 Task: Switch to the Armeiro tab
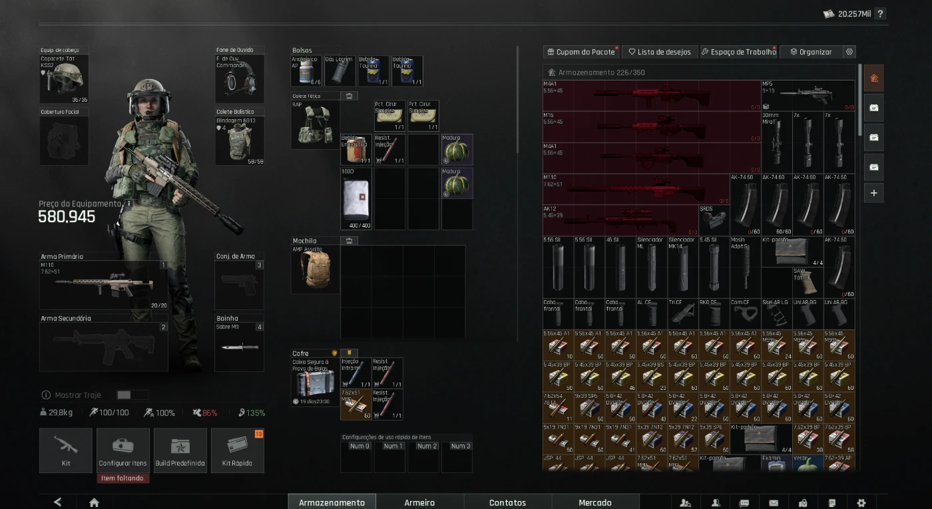pos(419,502)
